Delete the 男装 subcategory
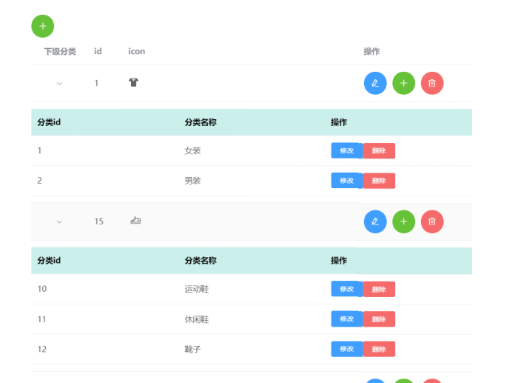The image size is (512, 383). tap(379, 181)
